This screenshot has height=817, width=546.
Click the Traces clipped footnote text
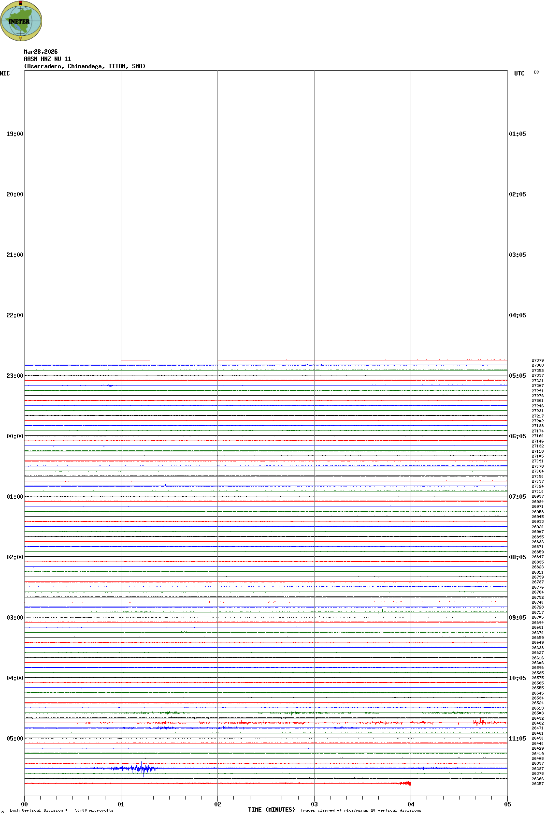pos(360,810)
